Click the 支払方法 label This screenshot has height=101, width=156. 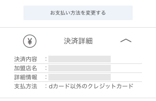pos(26,86)
